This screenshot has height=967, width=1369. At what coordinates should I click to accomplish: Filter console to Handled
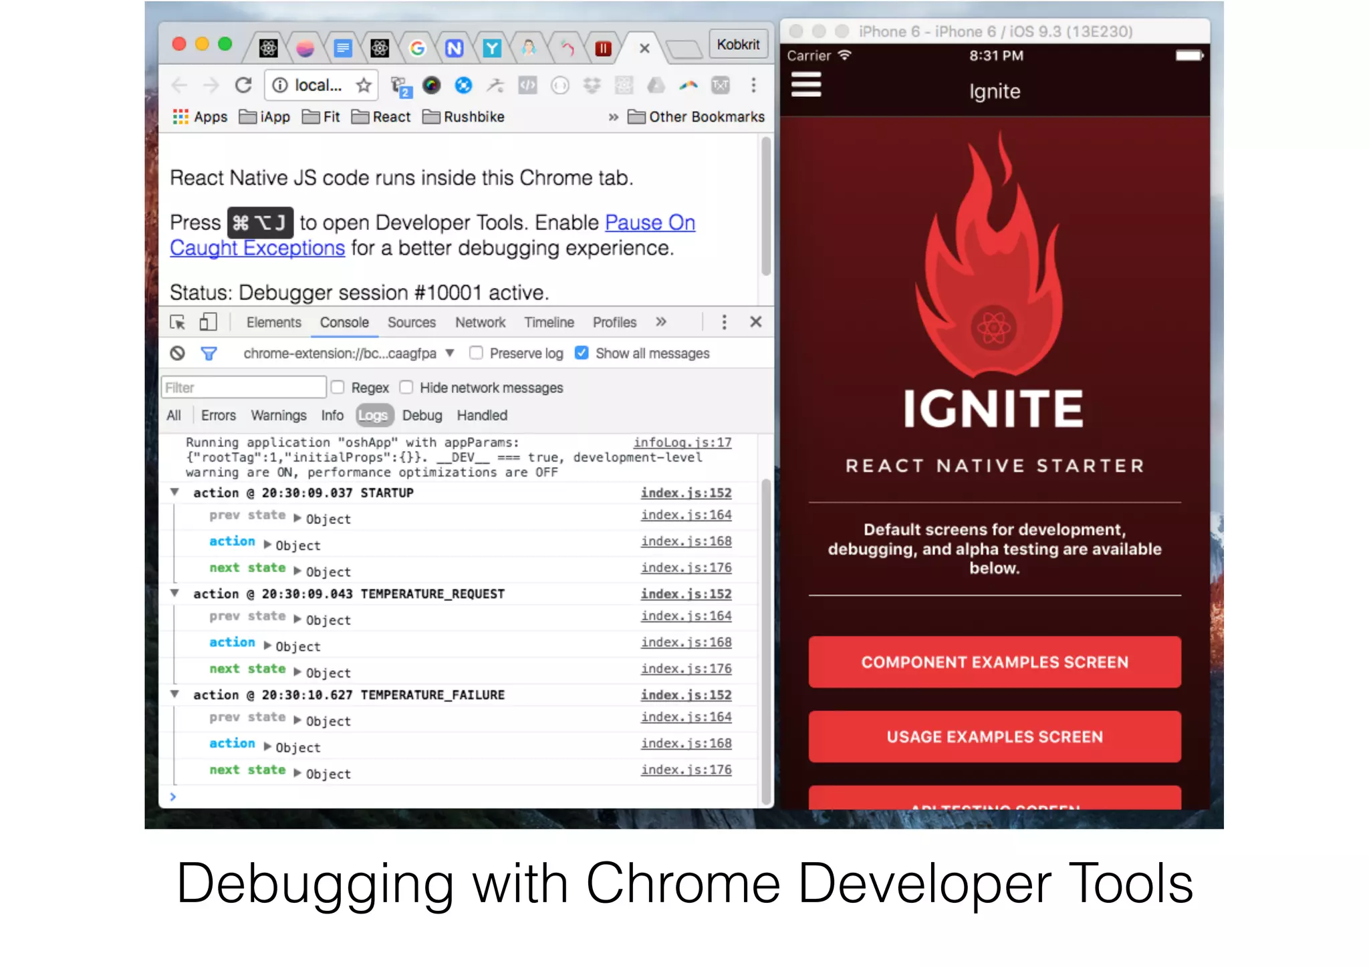(x=482, y=416)
